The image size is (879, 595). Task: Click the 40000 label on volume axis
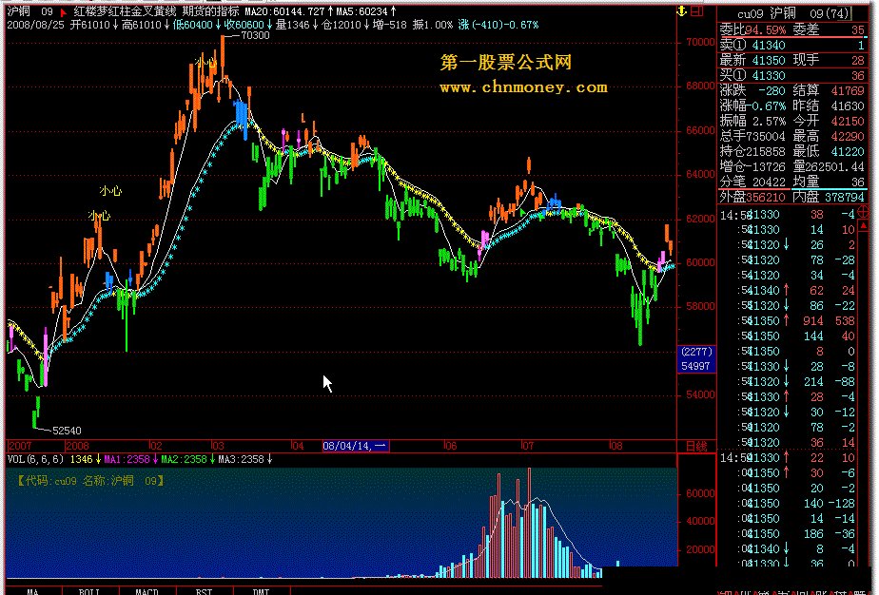[x=700, y=521]
